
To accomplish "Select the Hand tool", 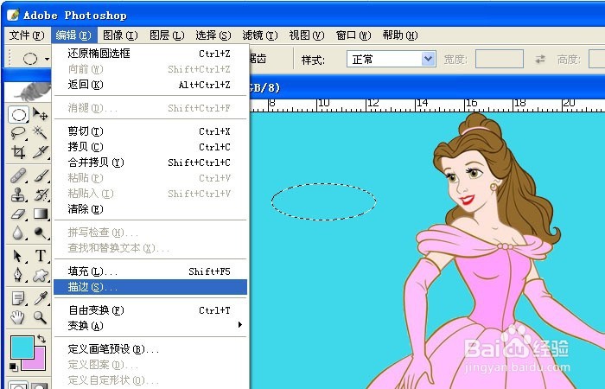I will pyautogui.click(x=18, y=317).
